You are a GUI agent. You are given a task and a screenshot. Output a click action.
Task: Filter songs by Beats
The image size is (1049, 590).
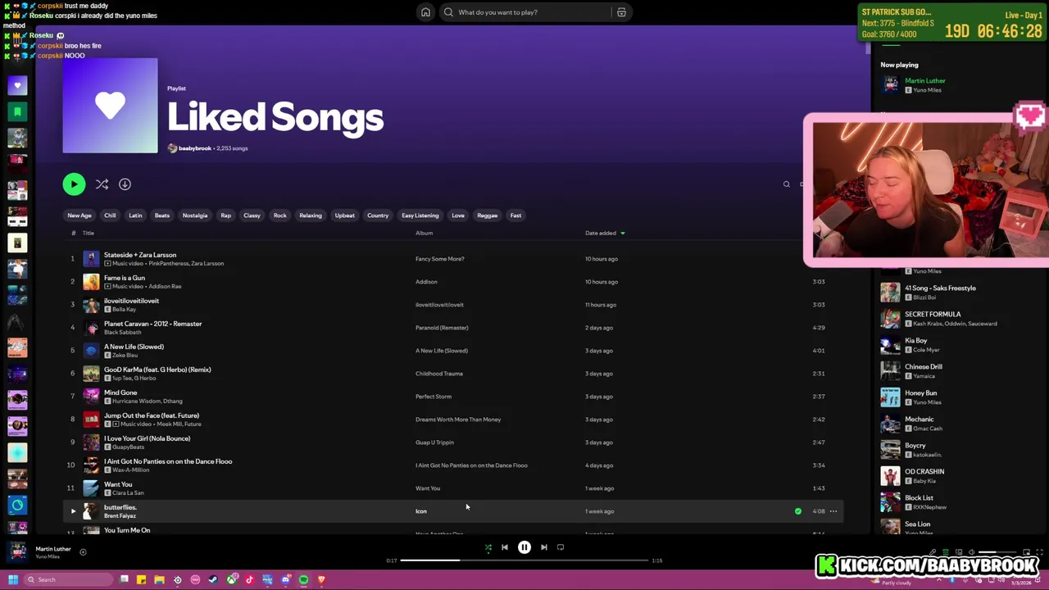click(162, 216)
